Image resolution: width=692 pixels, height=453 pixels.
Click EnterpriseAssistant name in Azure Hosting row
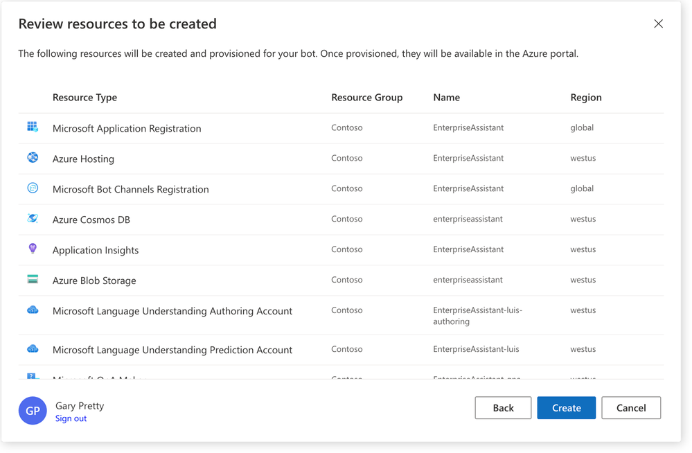point(468,158)
